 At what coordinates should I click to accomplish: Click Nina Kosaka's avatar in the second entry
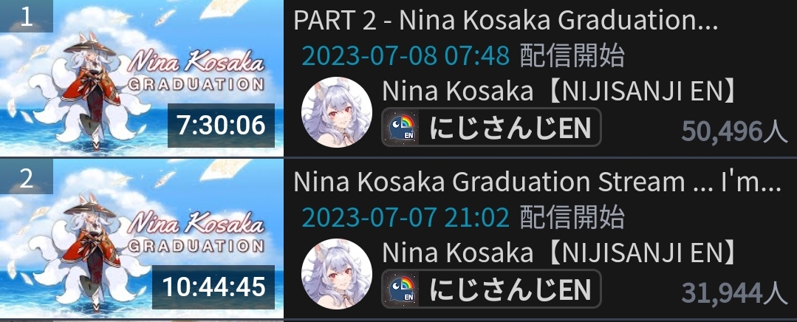tap(337, 274)
